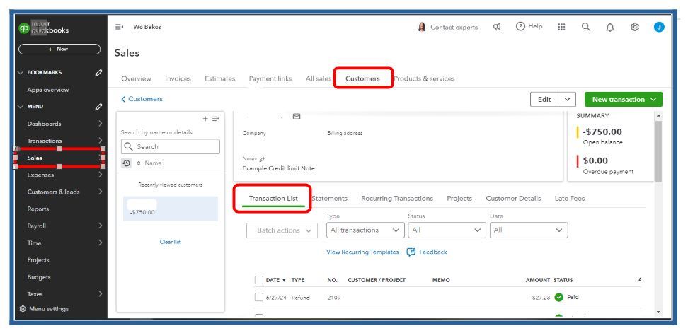The width and height of the screenshot is (688, 333).
Task: Open the apps grid icon
Action: pyautogui.click(x=561, y=27)
